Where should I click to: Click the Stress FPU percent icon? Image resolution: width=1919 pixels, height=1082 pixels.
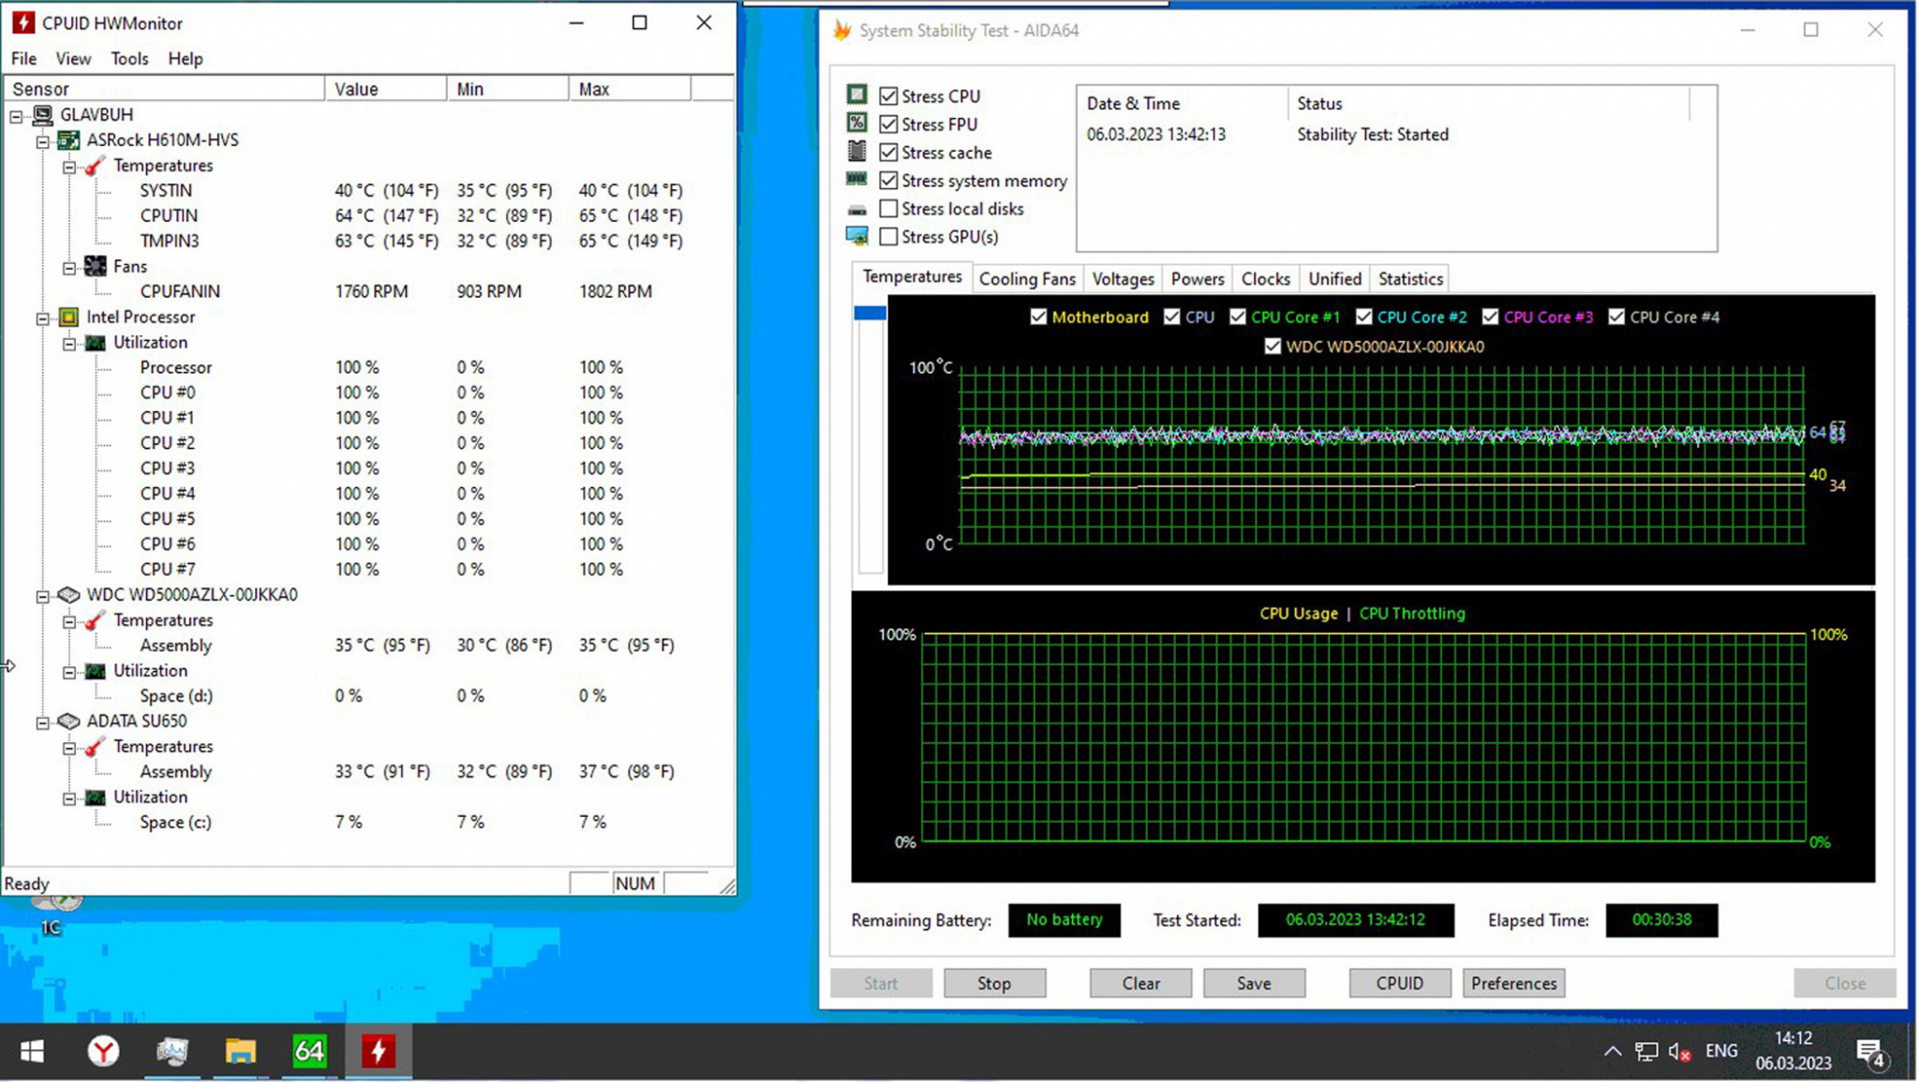click(x=856, y=123)
